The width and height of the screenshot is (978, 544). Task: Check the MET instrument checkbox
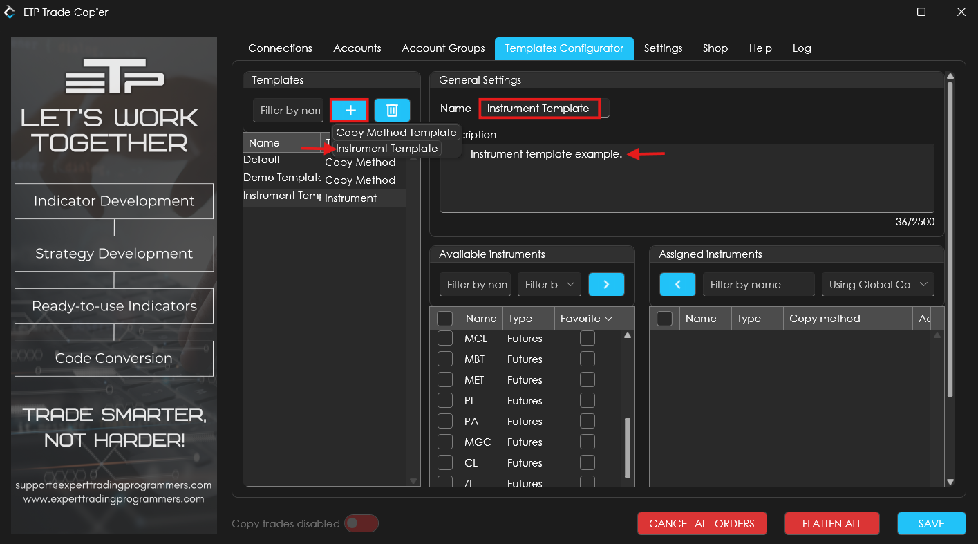[445, 380]
